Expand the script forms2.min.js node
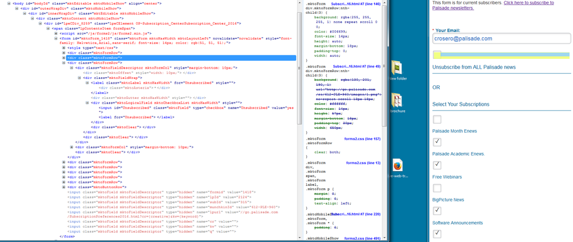Viewport: 573px width, 242px height. [56, 33]
